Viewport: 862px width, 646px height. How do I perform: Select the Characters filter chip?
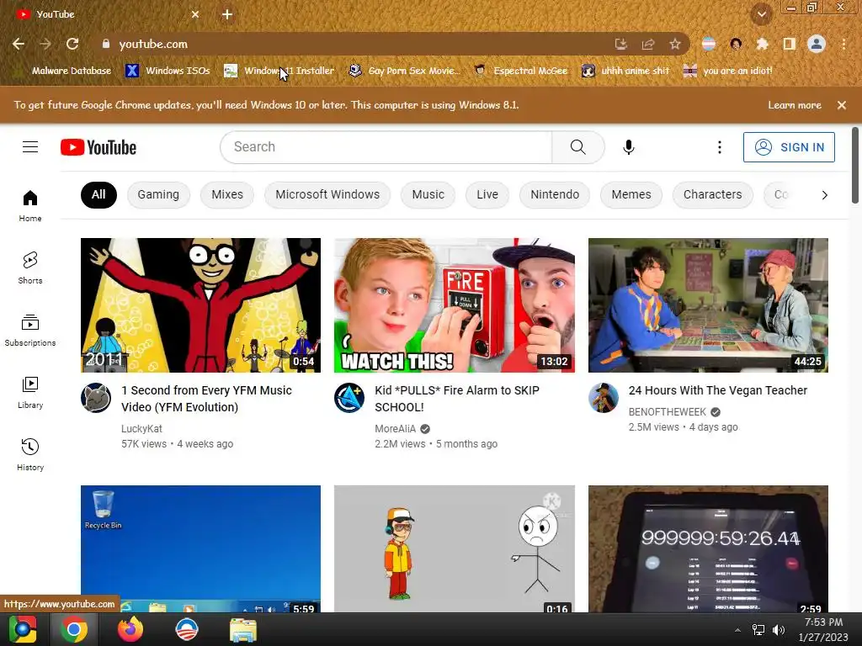(712, 195)
